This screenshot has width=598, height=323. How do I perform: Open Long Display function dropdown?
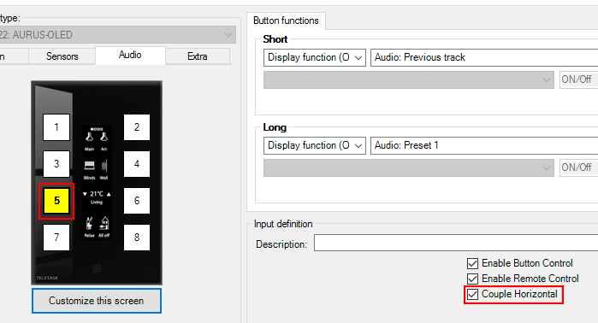(x=315, y=145)
